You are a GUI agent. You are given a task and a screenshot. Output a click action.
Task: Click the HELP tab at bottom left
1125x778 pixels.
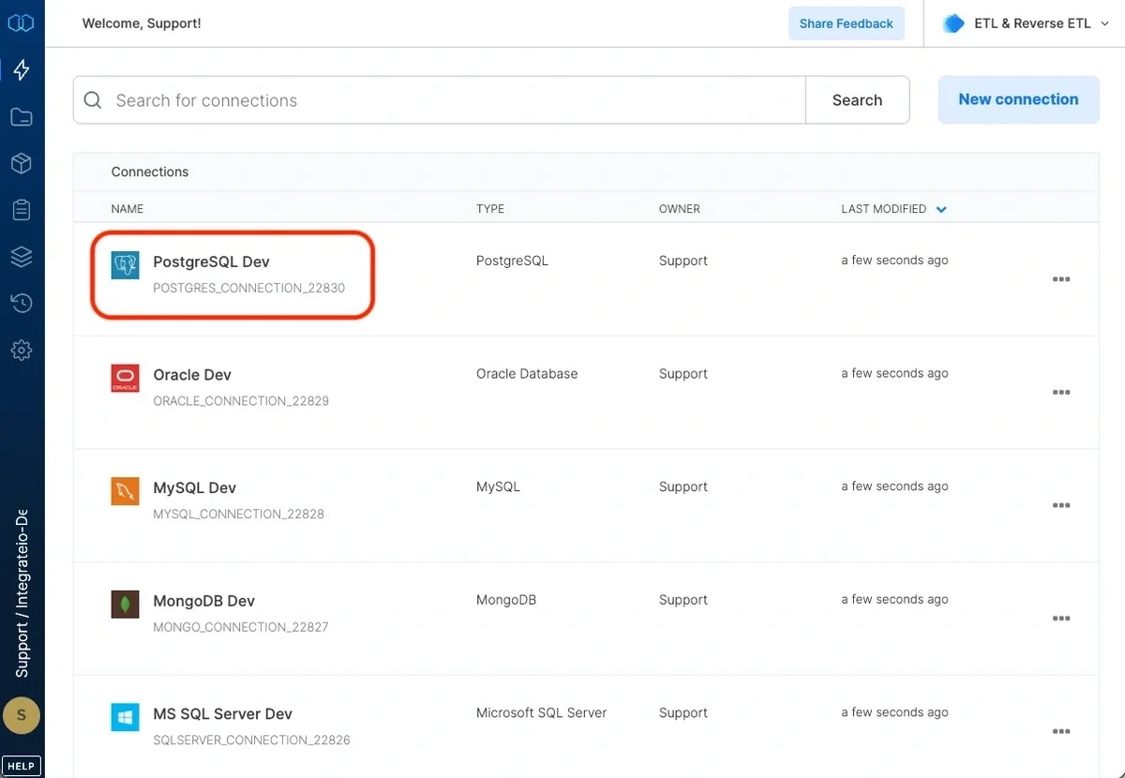pos(21,765)
